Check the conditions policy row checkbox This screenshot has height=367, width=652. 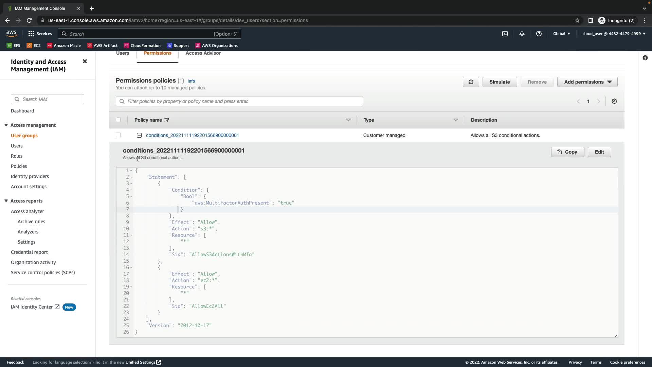[x=118, y=135]
